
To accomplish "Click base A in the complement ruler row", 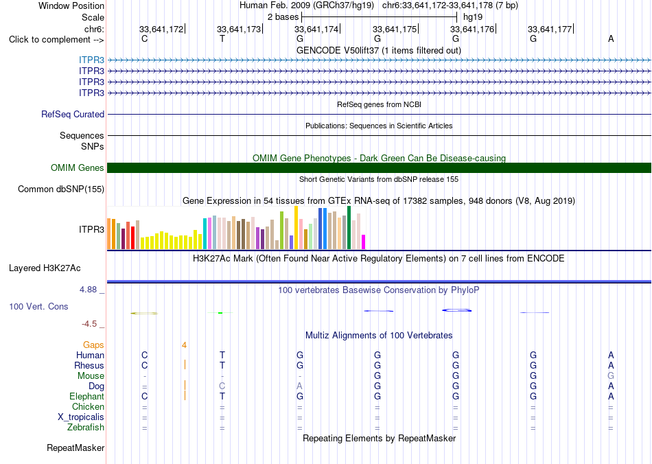I will [x=610, y=38].
